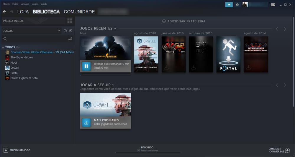This screenshot has width=295, height=157.
Task: Click Adicionar Jogo text
Action: (20, 150)
